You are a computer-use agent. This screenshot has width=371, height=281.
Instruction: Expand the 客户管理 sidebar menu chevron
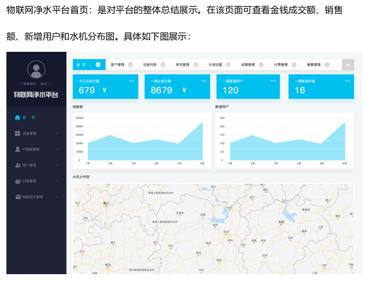(57, 165)
